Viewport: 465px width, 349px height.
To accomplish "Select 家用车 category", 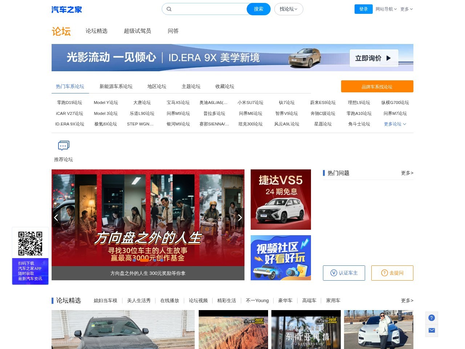I will click(333, 301).
